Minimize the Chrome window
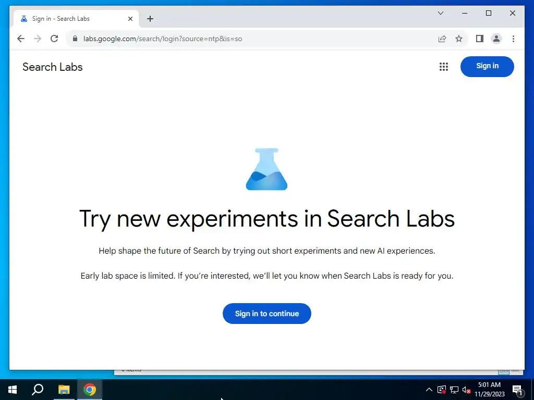 465,13
